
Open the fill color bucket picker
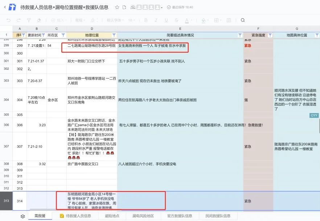pyautogui.click(x=205, y=20)
